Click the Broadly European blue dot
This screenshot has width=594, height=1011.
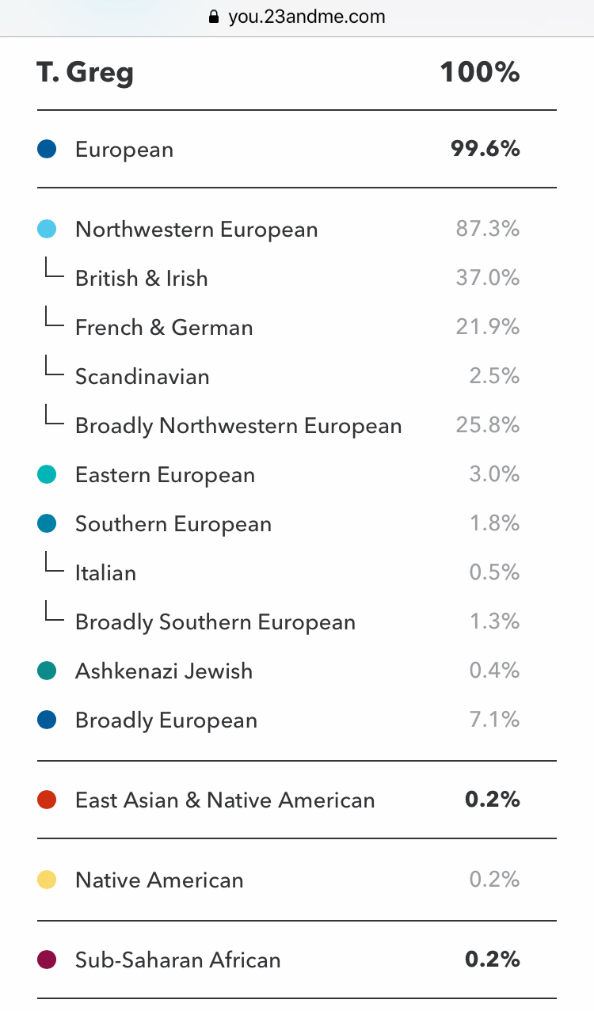[x=47, y=720]
